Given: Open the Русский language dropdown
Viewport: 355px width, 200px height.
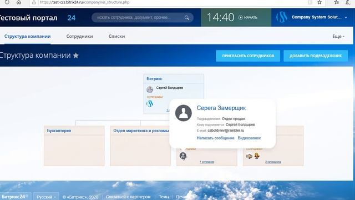Looking at the screenshot, I should pos(46,197).
